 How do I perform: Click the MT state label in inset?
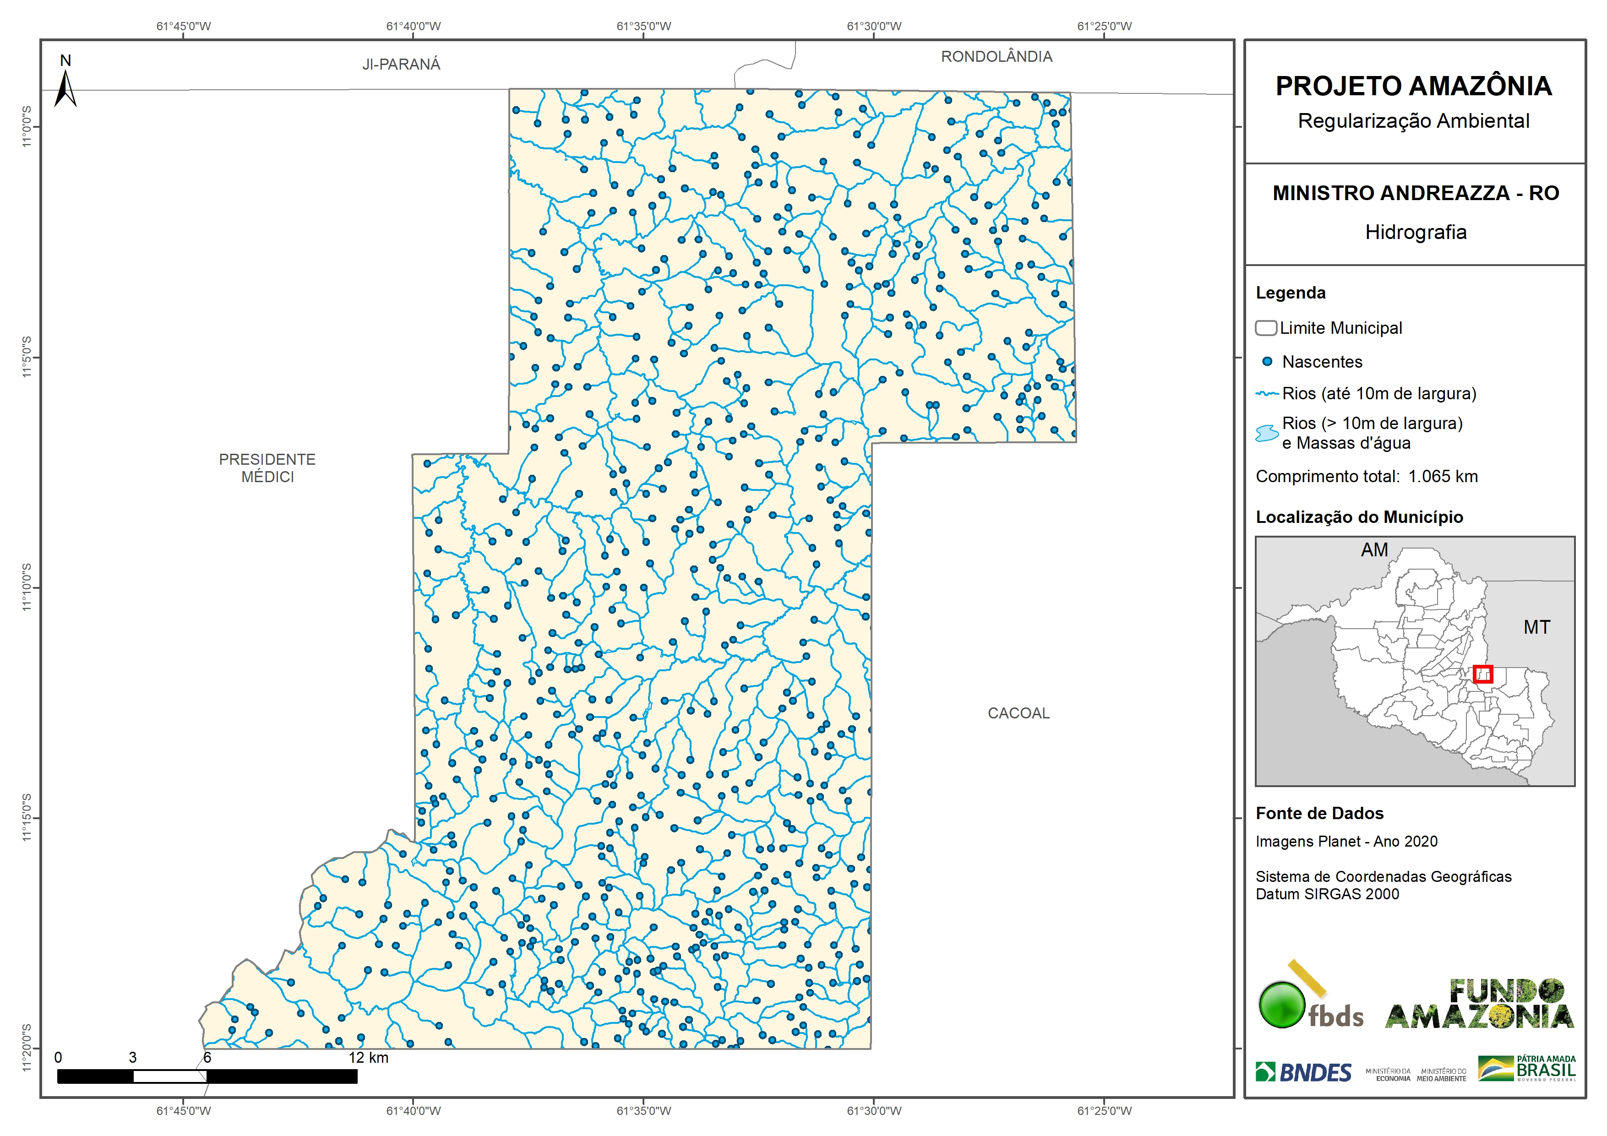[x=1536, y=627]
